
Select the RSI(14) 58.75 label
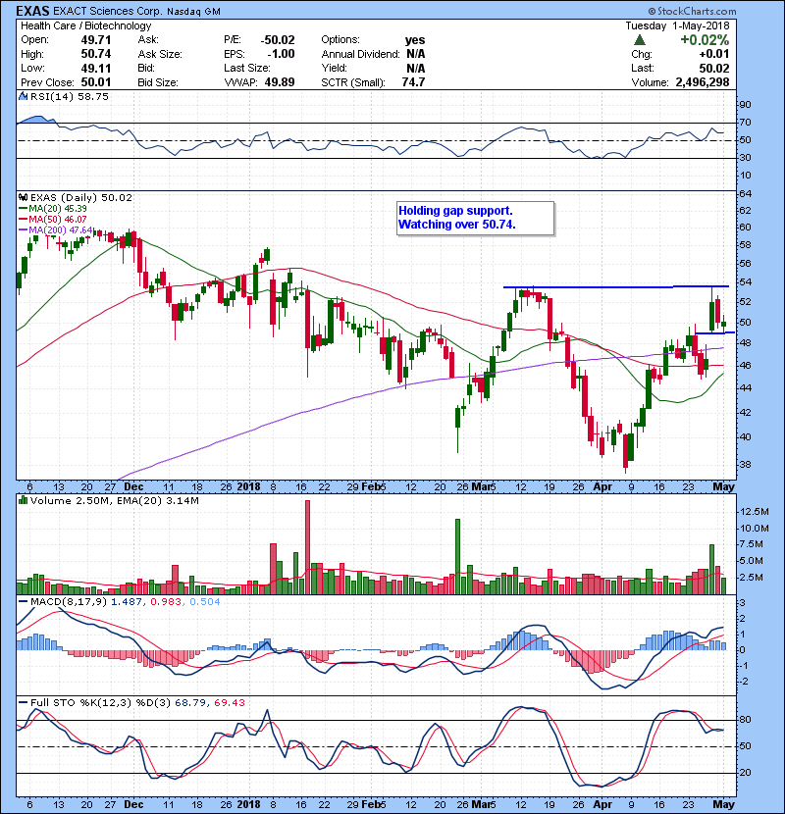pyautogui.click(x=70, y=96)
